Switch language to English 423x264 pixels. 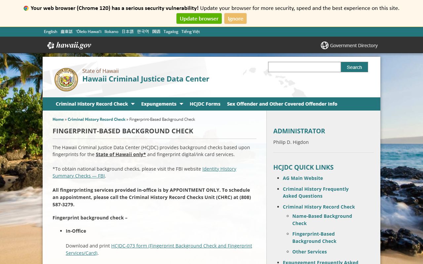coord(51,32)
